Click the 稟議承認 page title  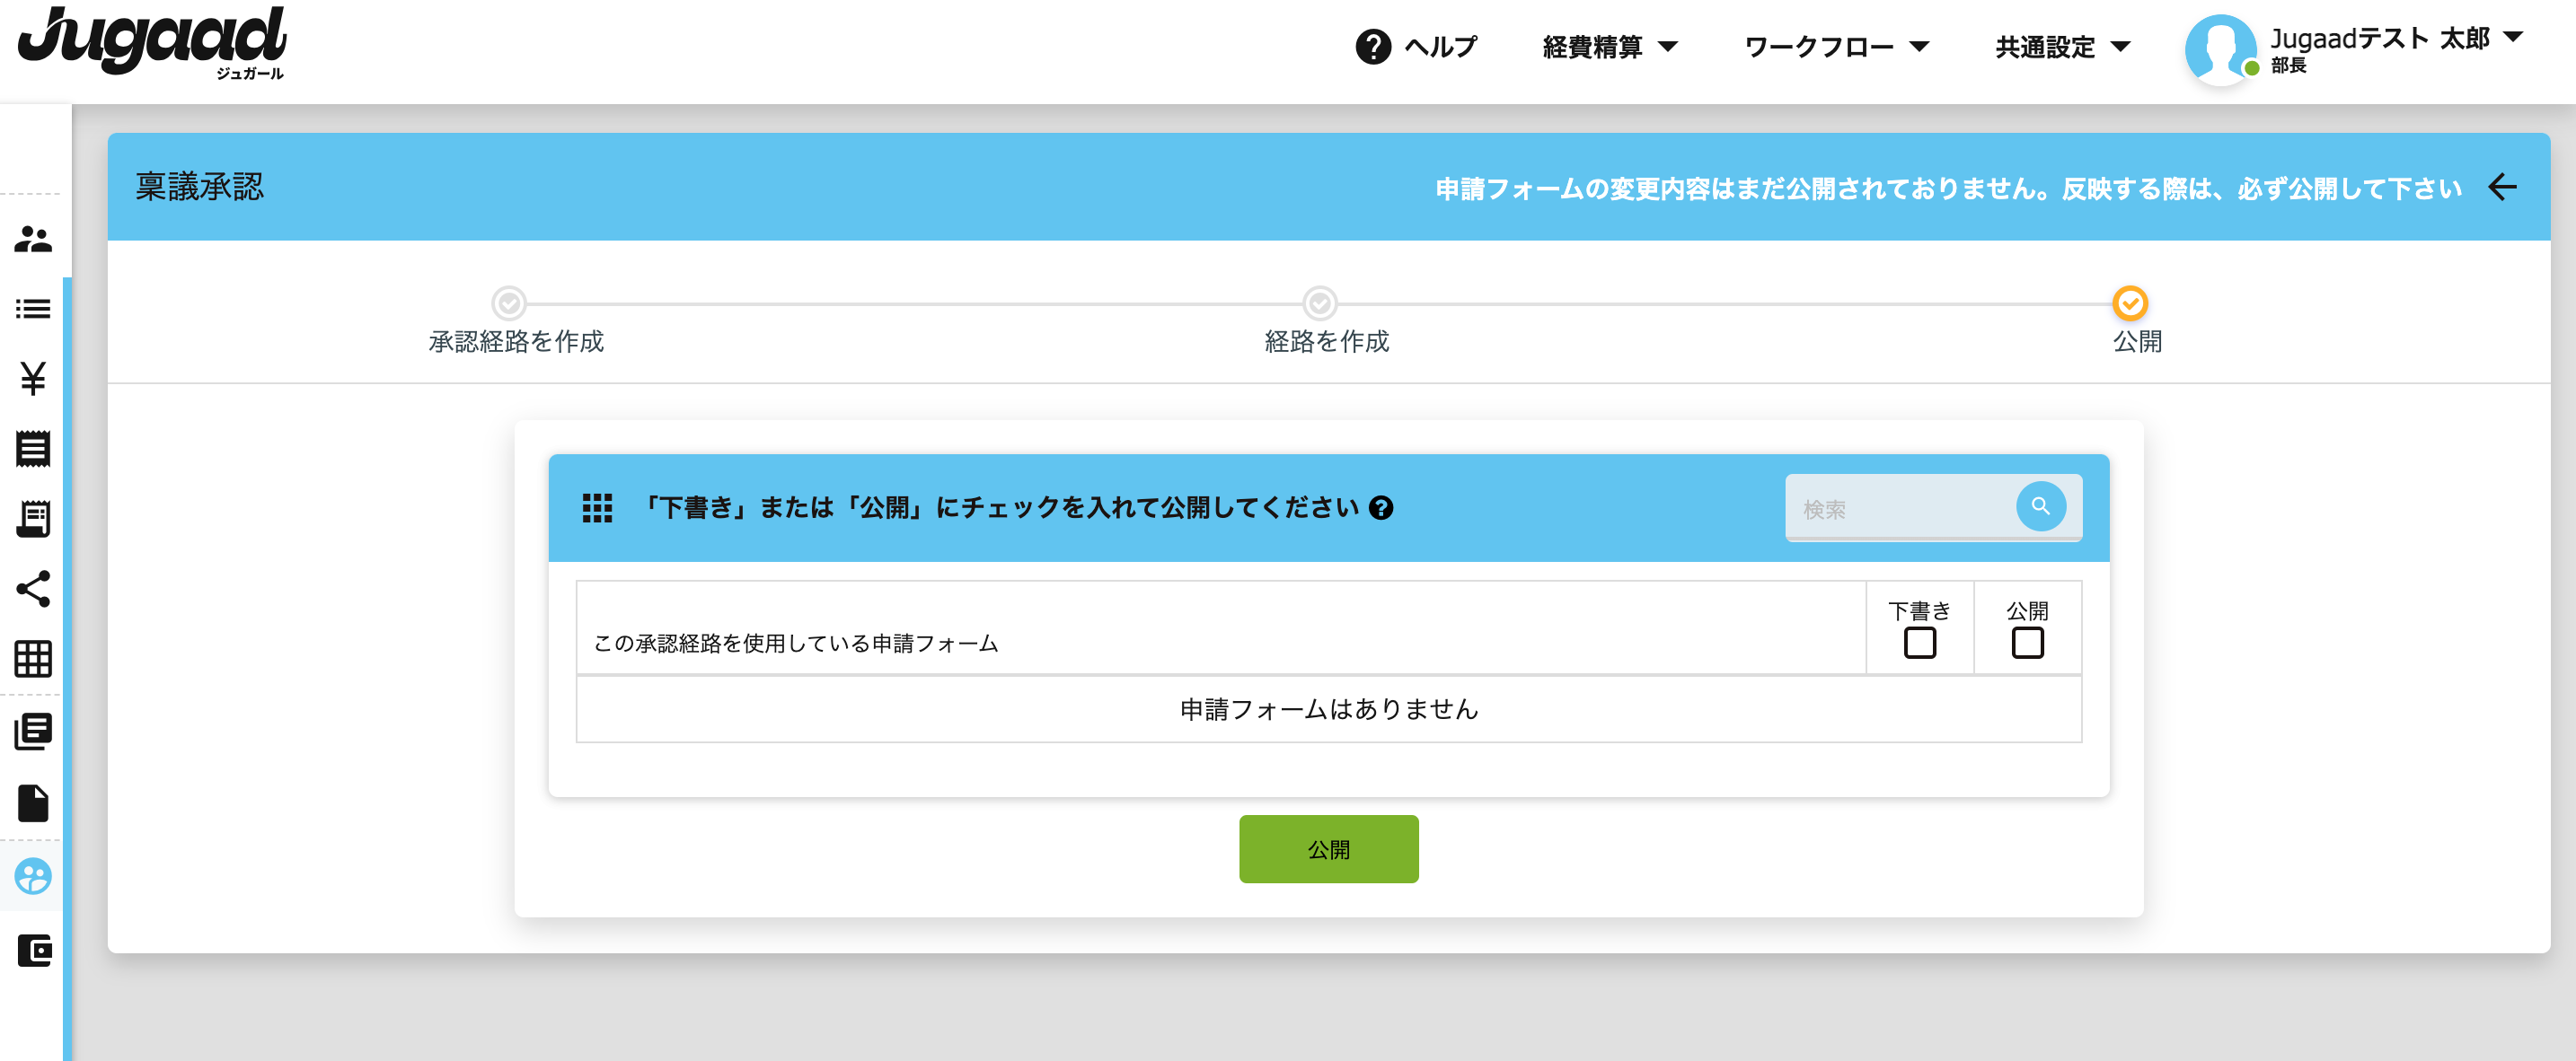(200, 187)
